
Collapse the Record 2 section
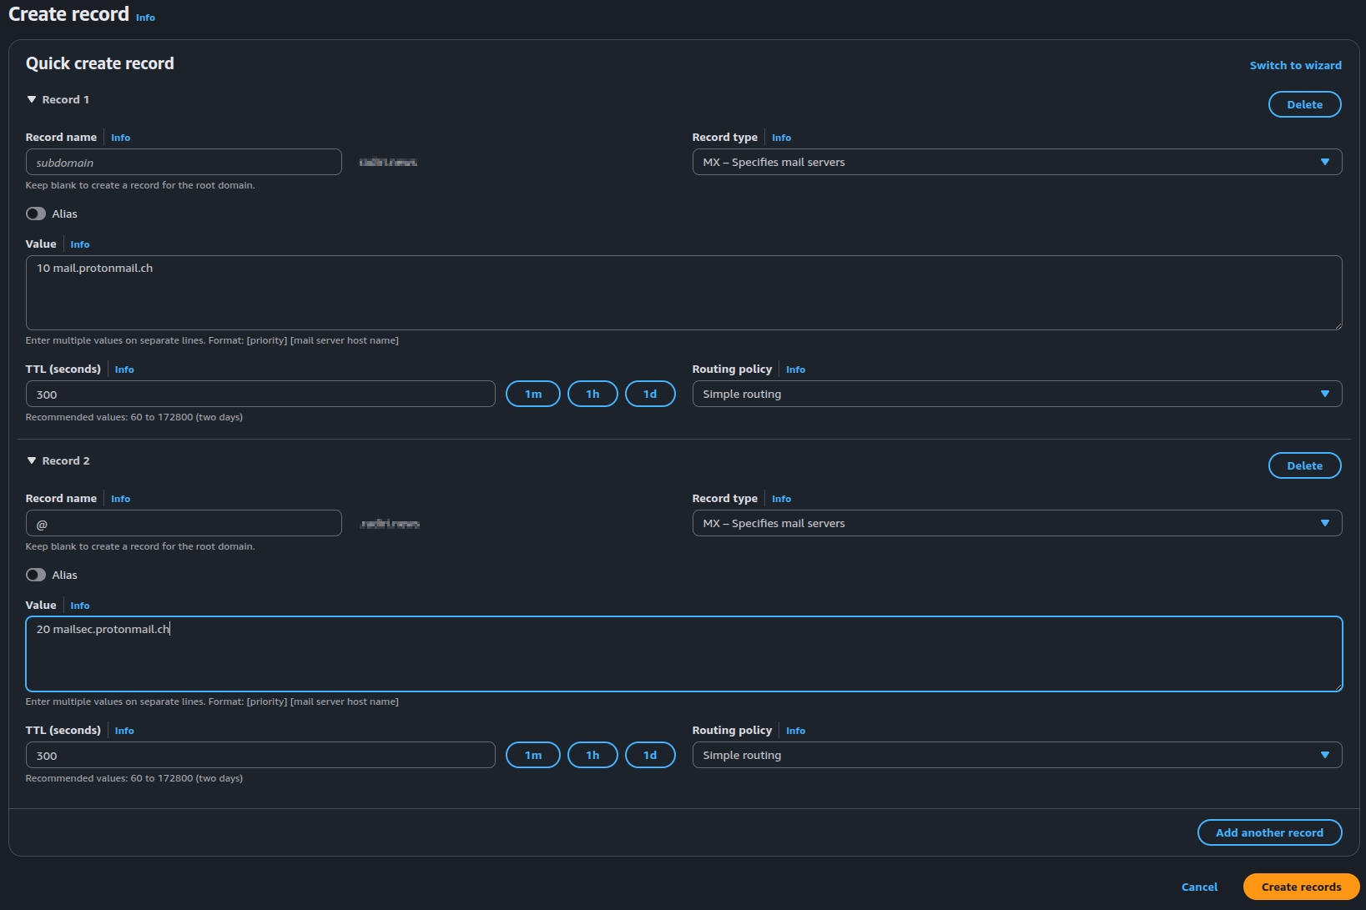coord(32,460)
